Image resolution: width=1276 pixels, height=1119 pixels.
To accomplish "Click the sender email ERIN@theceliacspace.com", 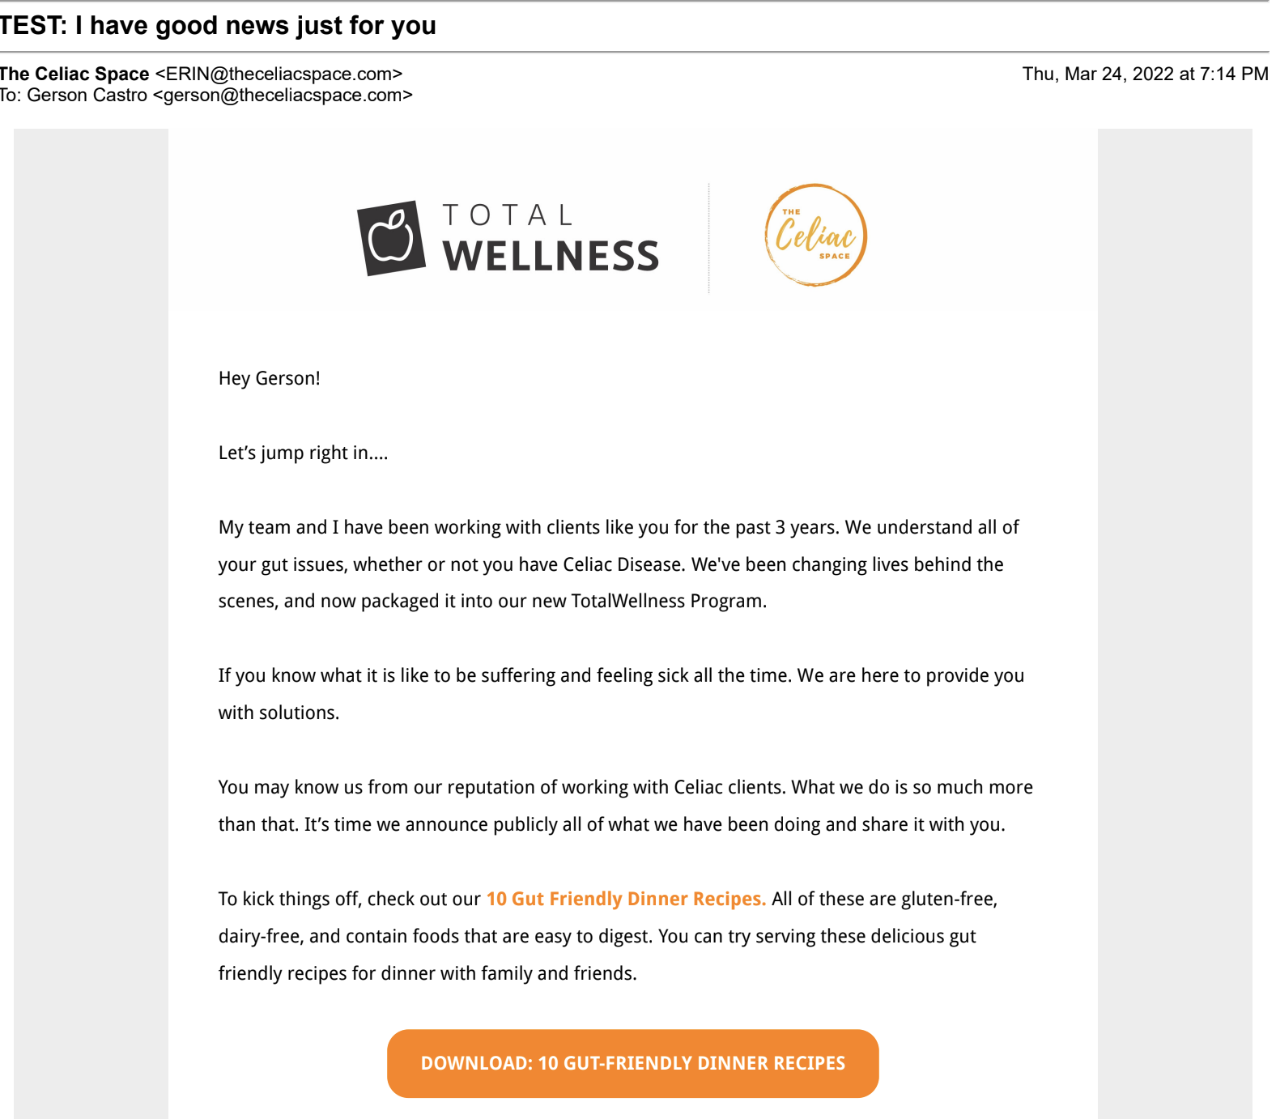I will click(279, 74).
